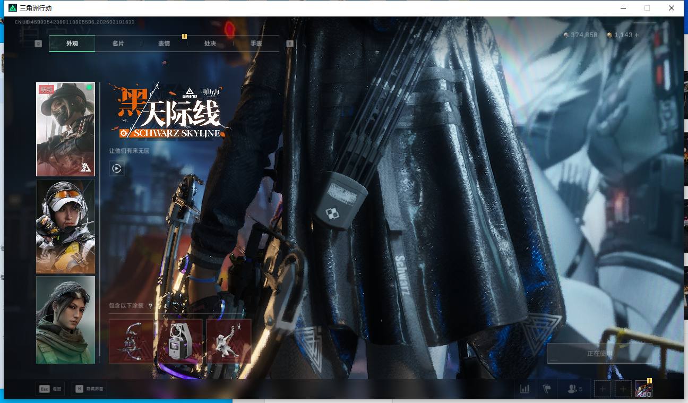Click the 三角洲行动 app icon in title bar
Screen dimensions: 688x403
[x=13, y=8]
